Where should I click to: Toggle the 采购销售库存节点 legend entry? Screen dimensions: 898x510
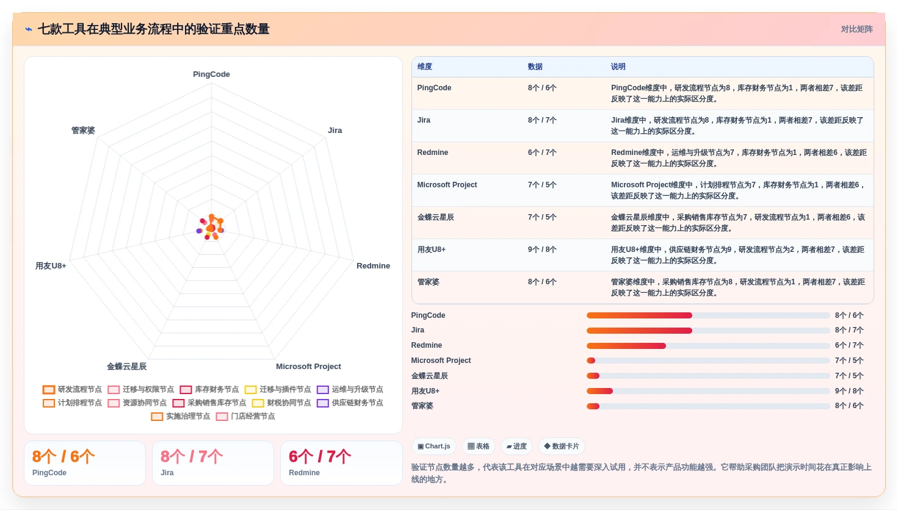pyautogui.click(x=209, y=403)
